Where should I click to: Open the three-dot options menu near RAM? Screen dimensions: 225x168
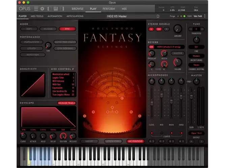click(x=205, y=16)
